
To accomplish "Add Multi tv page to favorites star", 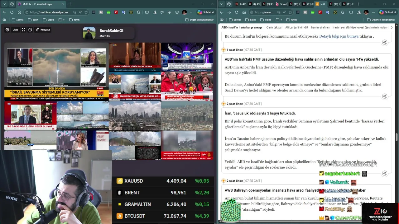I will coord(86,12).
